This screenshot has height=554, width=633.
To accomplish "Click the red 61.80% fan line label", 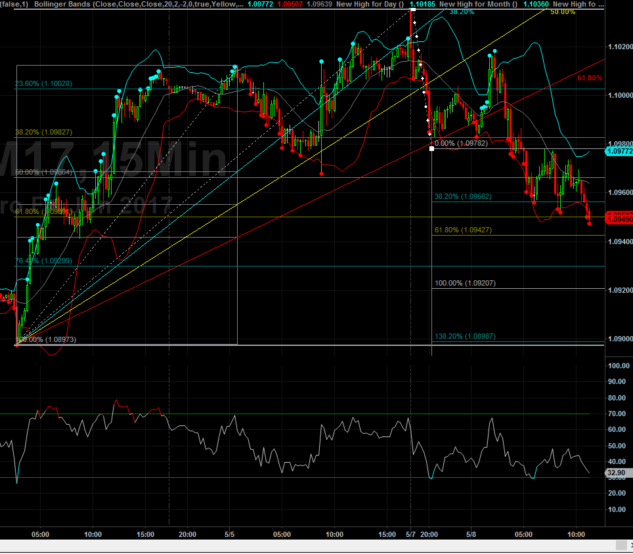I will pos(589,78).
